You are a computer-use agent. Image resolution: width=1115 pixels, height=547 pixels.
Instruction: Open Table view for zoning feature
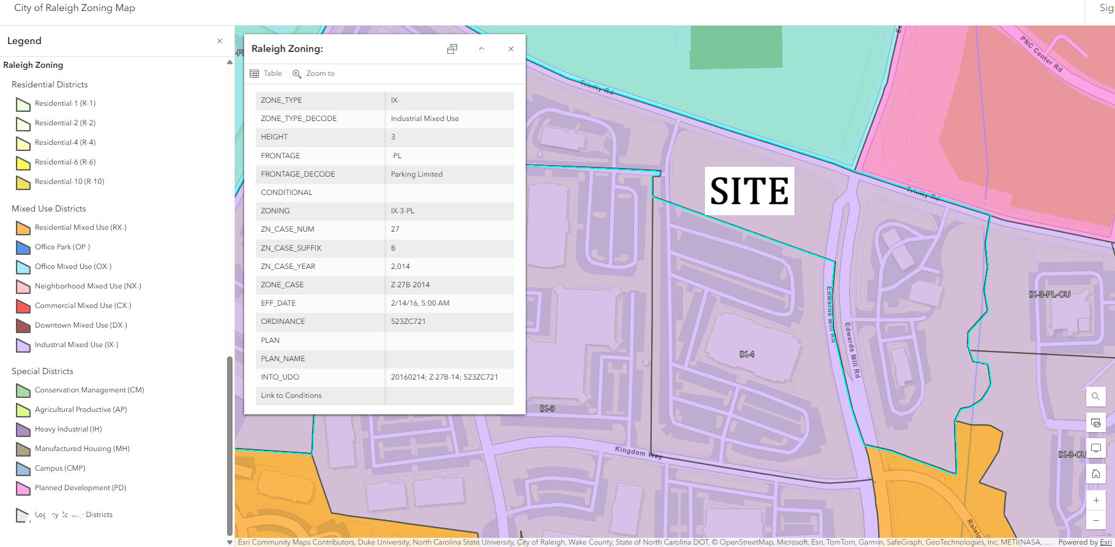266,73
